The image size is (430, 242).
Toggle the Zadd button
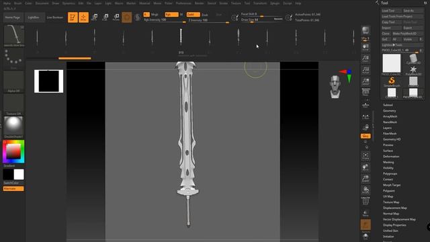(x=193, y=15)
